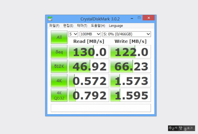Click the CrystalDiskMark 3.0.2 title text
This screenshot has height=134, width=198.
(100, 19)
